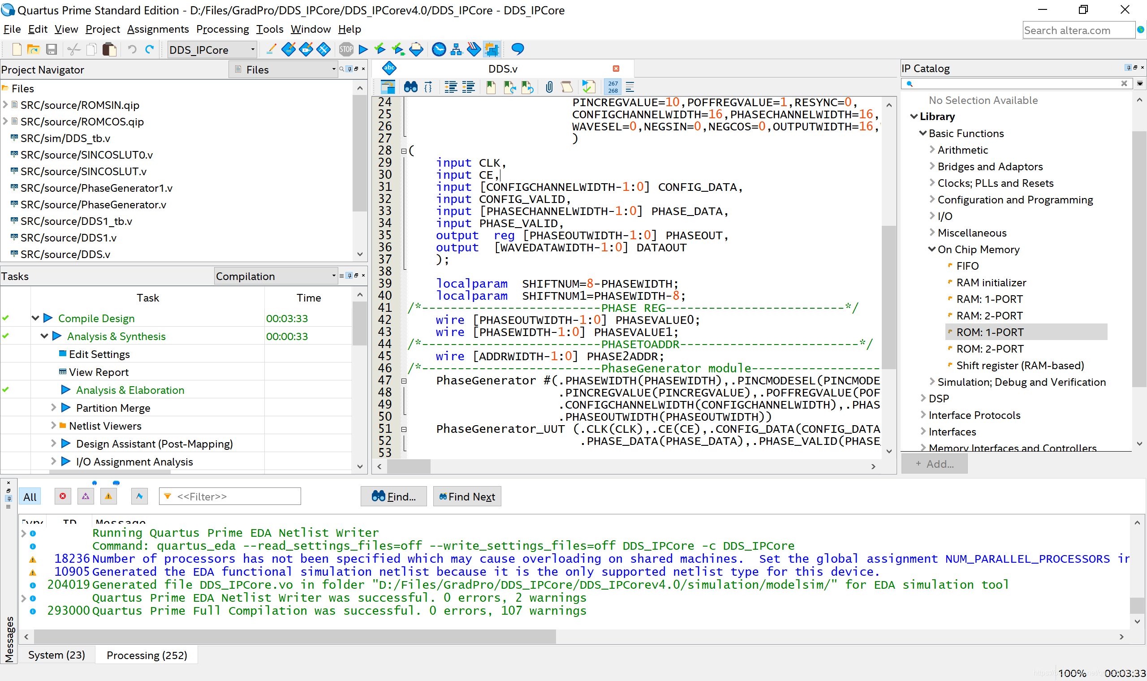Image resolution: width=1147 pixels, height=681 pixels.
Task: Click the Add... button in IP Catalog
Action: coord(934,464)
